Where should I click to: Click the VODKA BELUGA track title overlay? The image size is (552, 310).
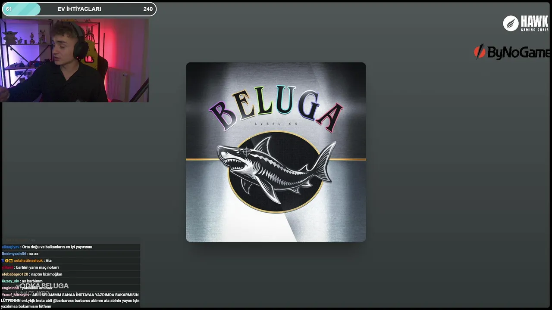(x=42, y=286)
